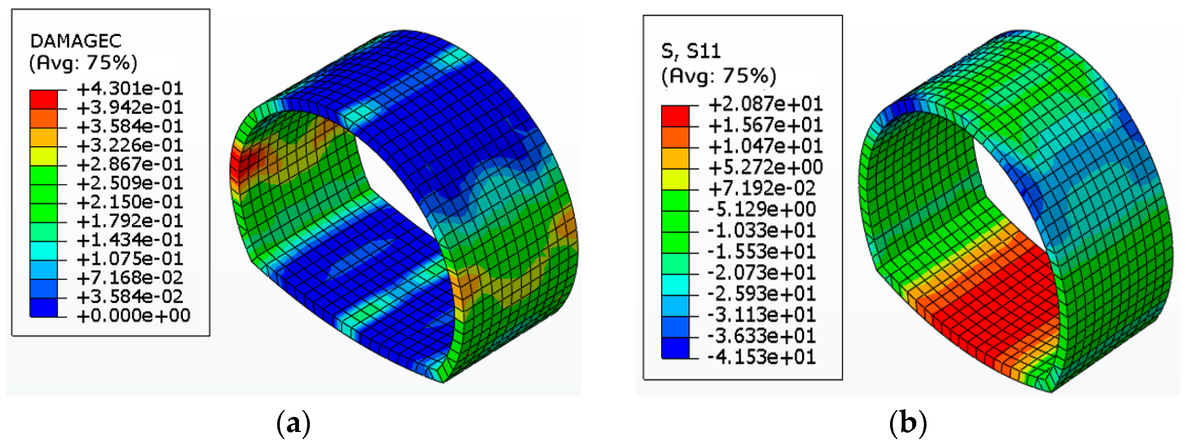1186x447 pixels.
Task: Click the +4.301e-01 maximum damage value
Action: coord(130,88)
